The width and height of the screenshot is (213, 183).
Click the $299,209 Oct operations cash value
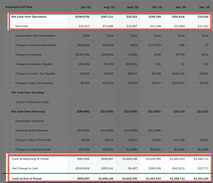tap(155, 17)
